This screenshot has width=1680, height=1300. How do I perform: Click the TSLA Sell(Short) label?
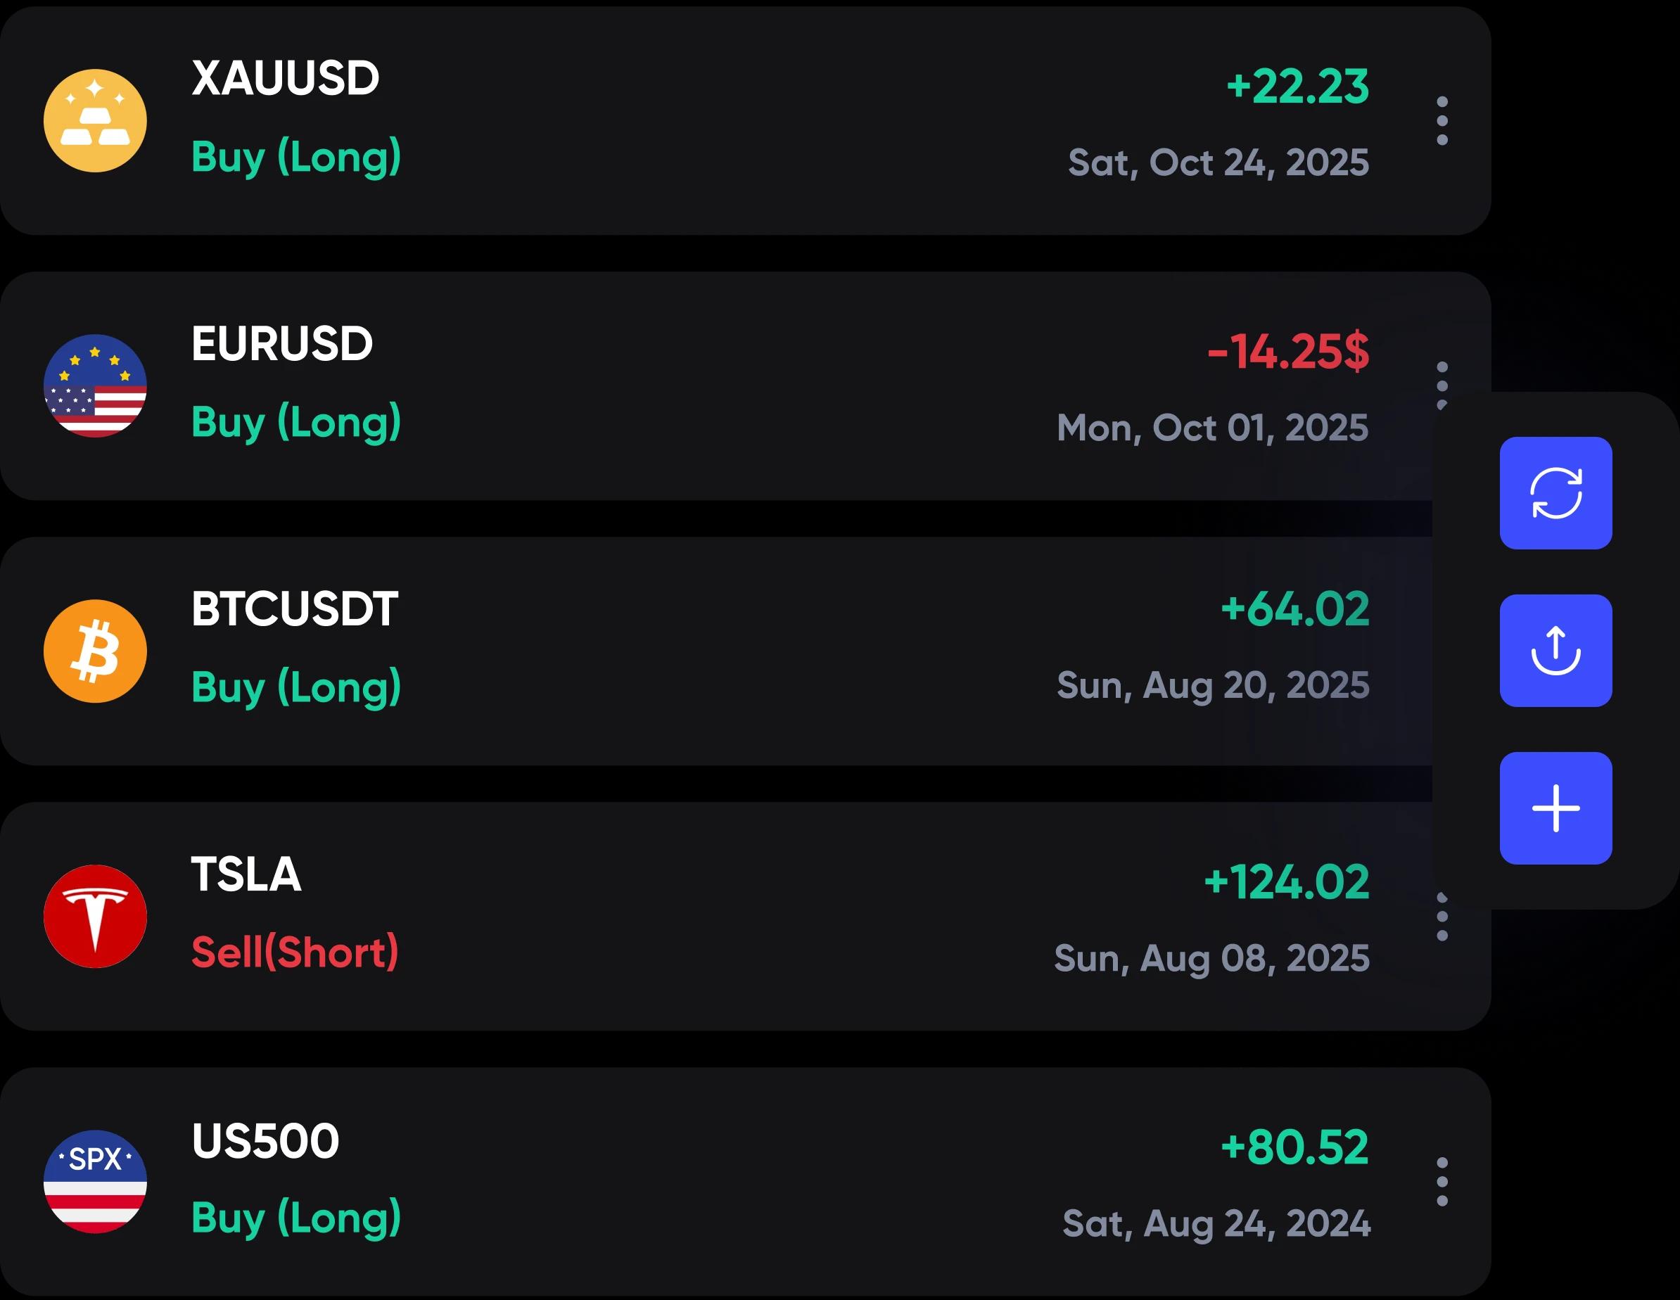coord(295,952)
